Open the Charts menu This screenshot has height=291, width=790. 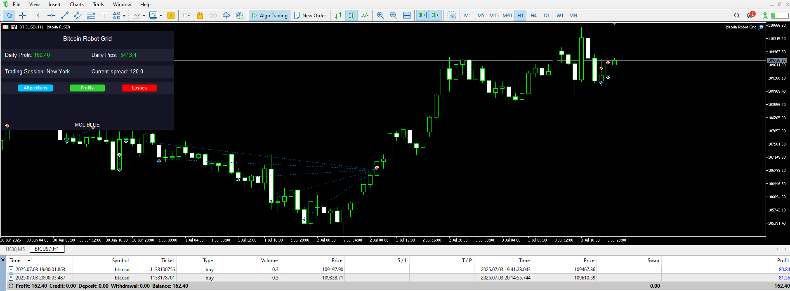77,5
